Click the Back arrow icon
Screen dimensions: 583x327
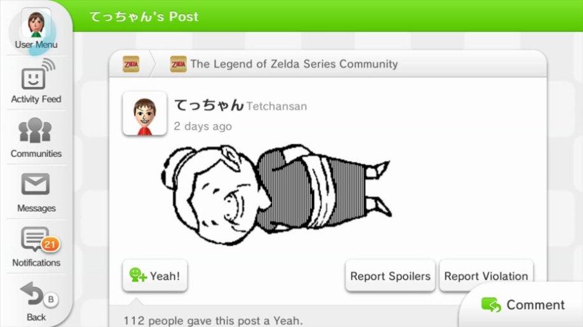click(32, 295)
